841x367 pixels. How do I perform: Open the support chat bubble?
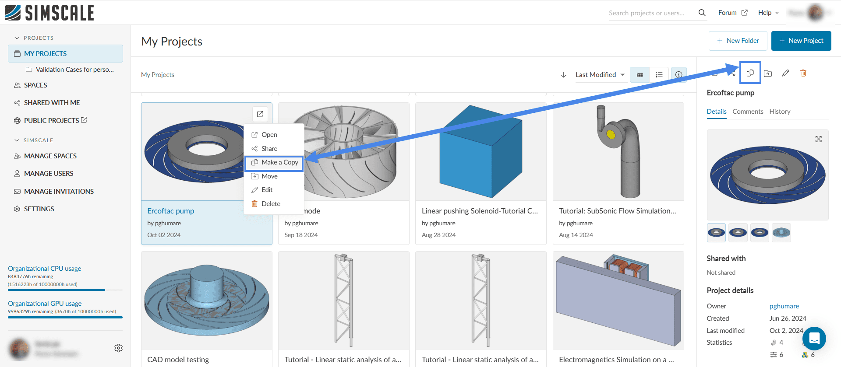[x=814, y=338]
